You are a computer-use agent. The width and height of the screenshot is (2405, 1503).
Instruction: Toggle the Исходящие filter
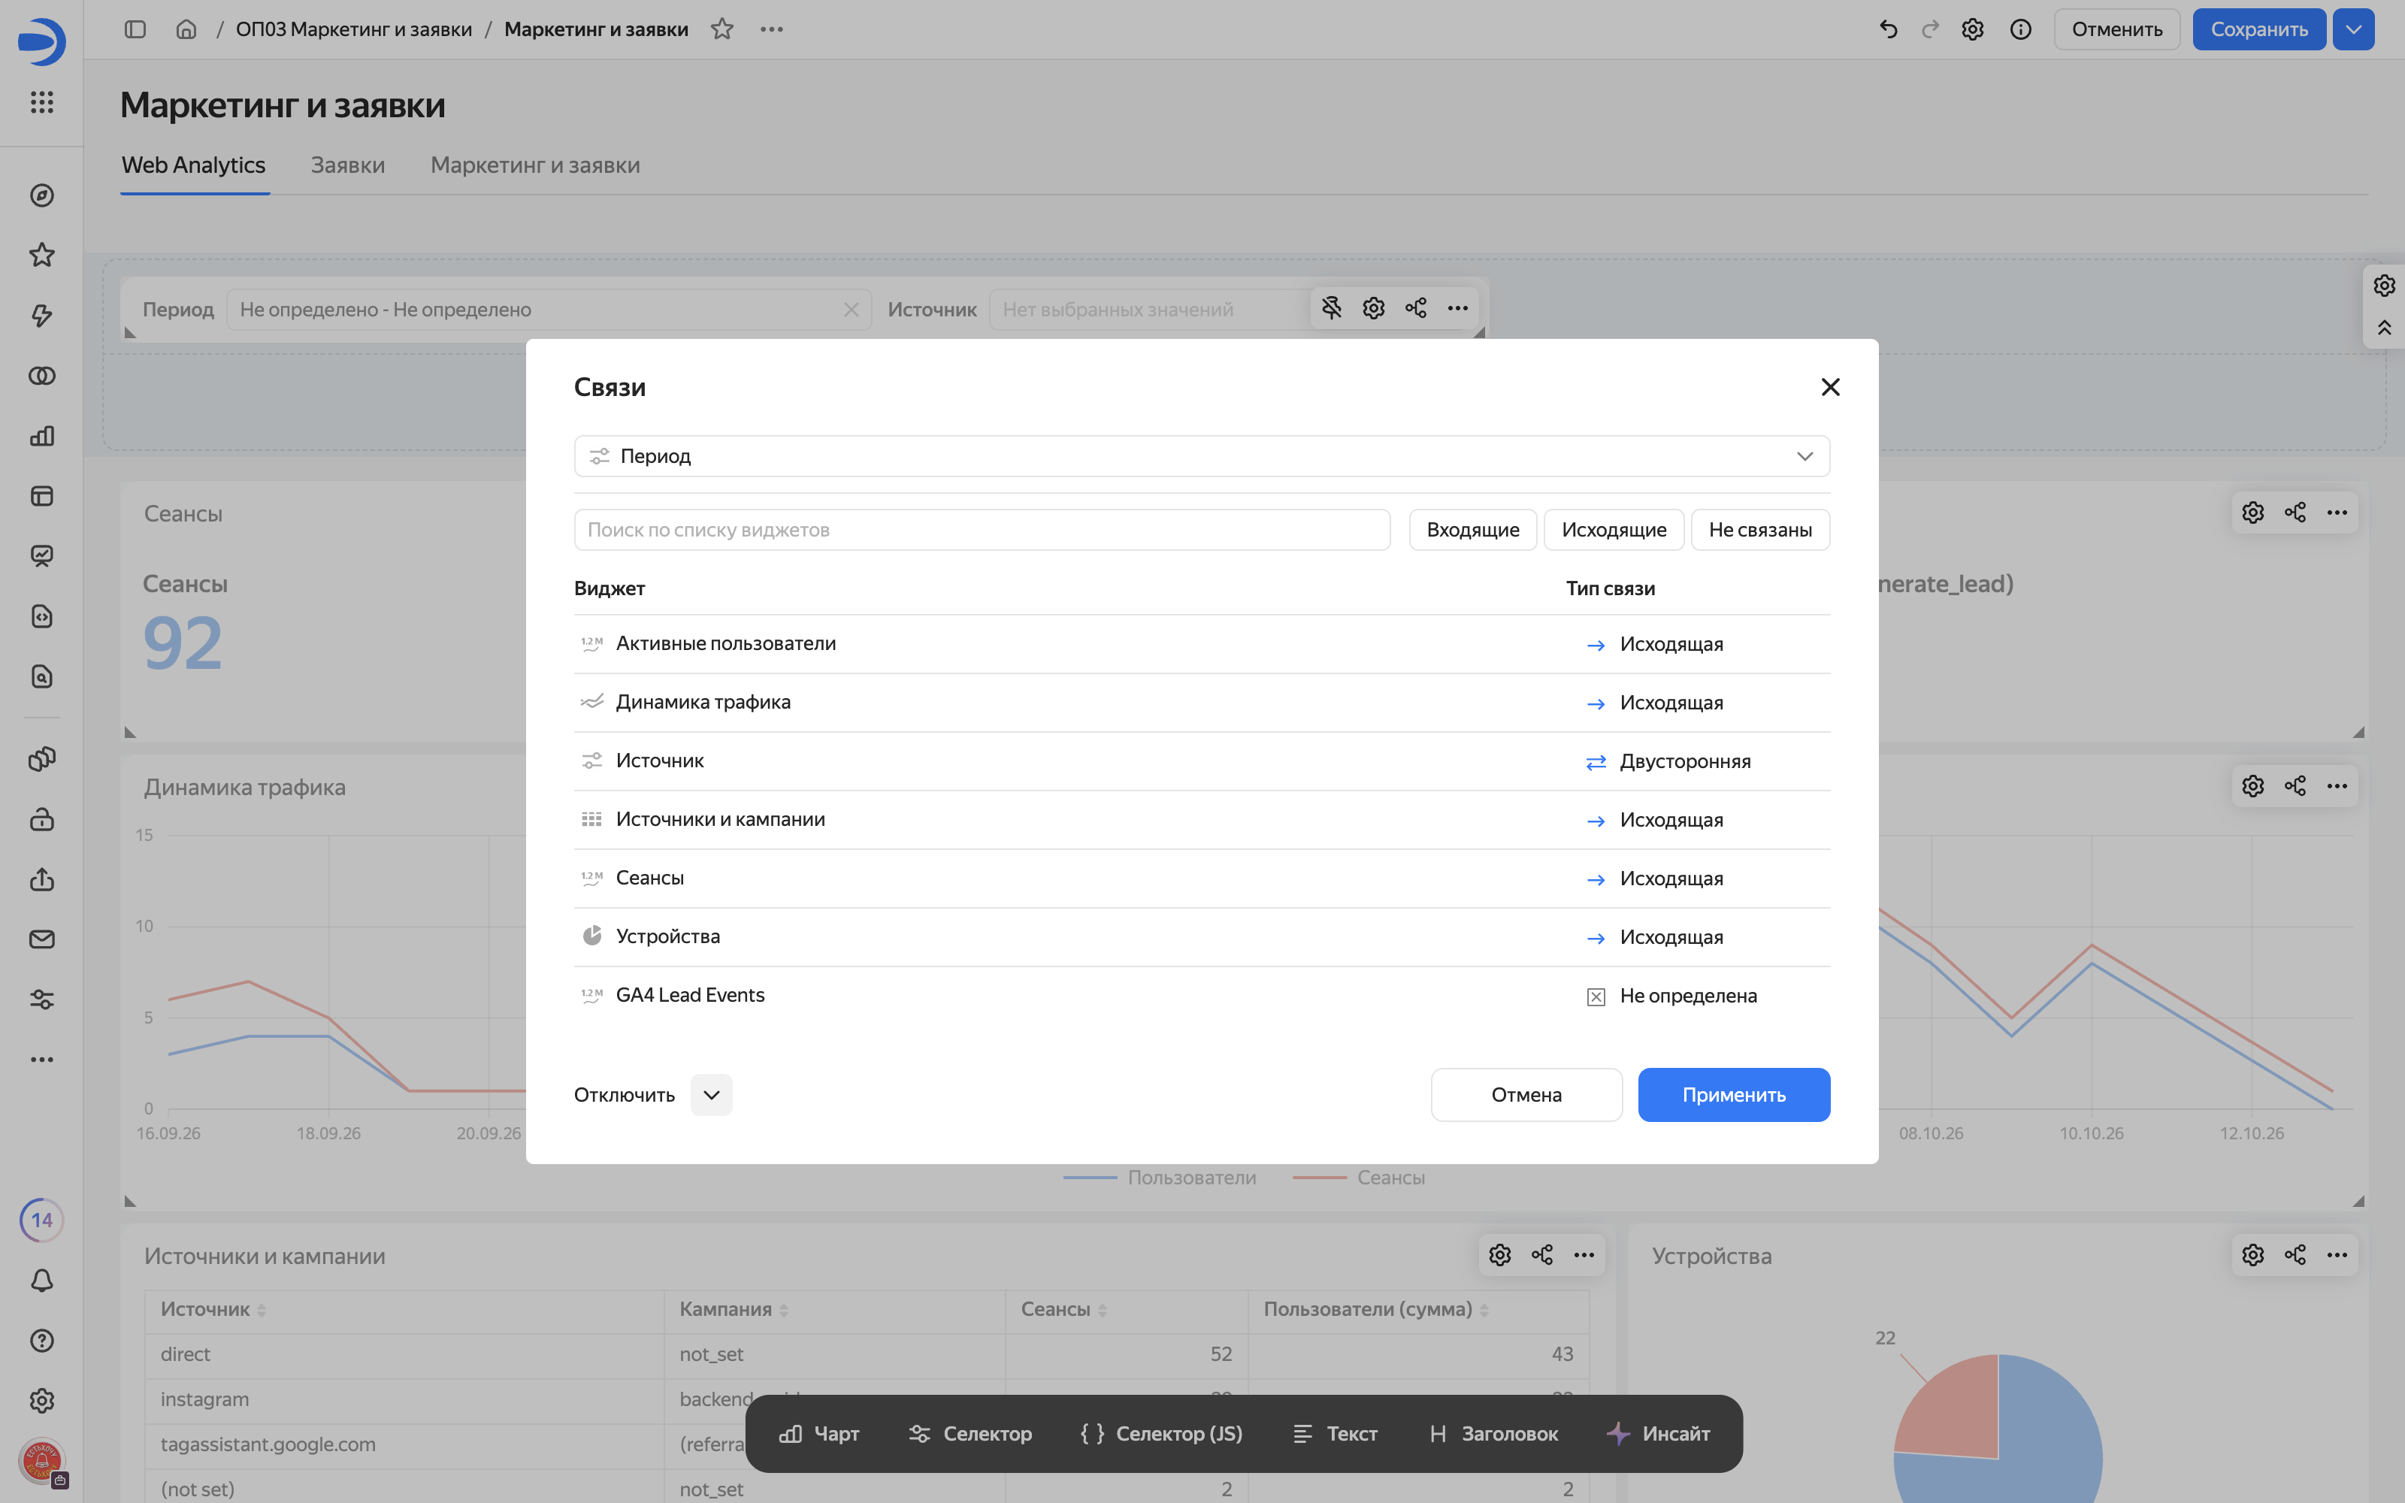(1614, 530)
